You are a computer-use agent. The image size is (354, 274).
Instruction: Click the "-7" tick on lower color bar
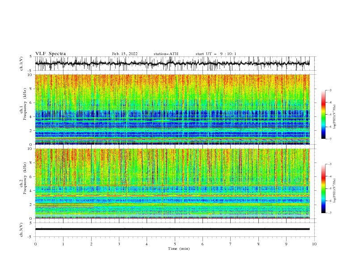[329, 213]
